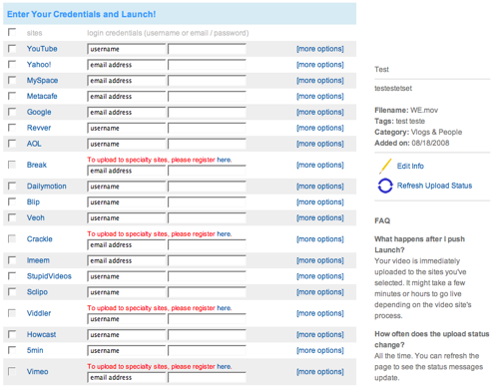
Task: Enable the Yahoo! site checkbox
Action: click(12, 64)
